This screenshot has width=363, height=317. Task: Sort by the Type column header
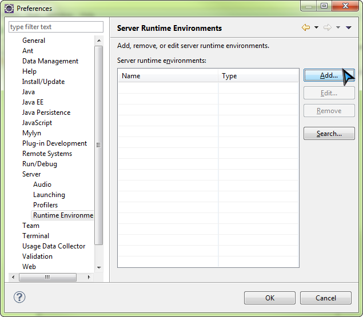pyautogui.click(x=258, y=76)
